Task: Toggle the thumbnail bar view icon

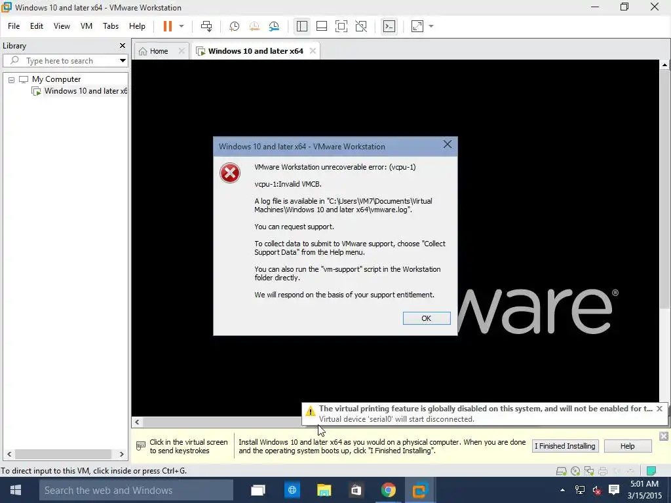Action: click(321, 26)
